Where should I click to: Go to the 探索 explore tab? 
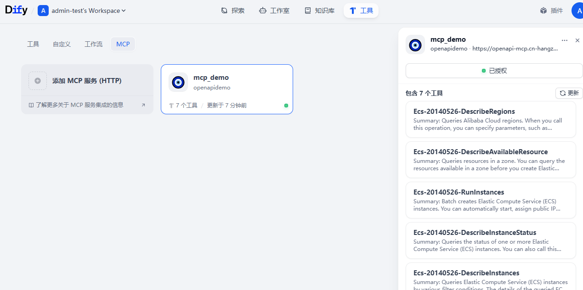point(233,11)
